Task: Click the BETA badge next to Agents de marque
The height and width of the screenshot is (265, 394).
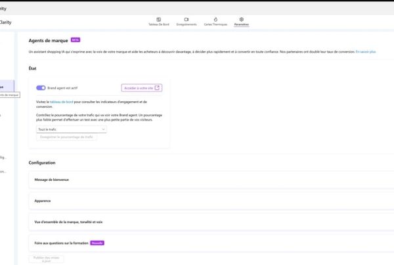Action: 76,40
